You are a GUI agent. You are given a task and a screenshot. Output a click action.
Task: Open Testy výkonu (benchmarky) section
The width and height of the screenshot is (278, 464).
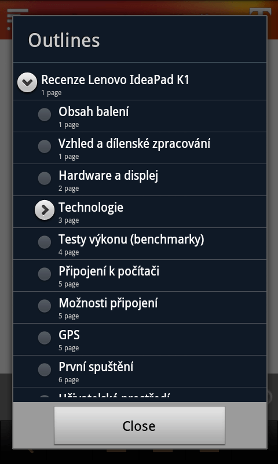(x=140, y=244)
